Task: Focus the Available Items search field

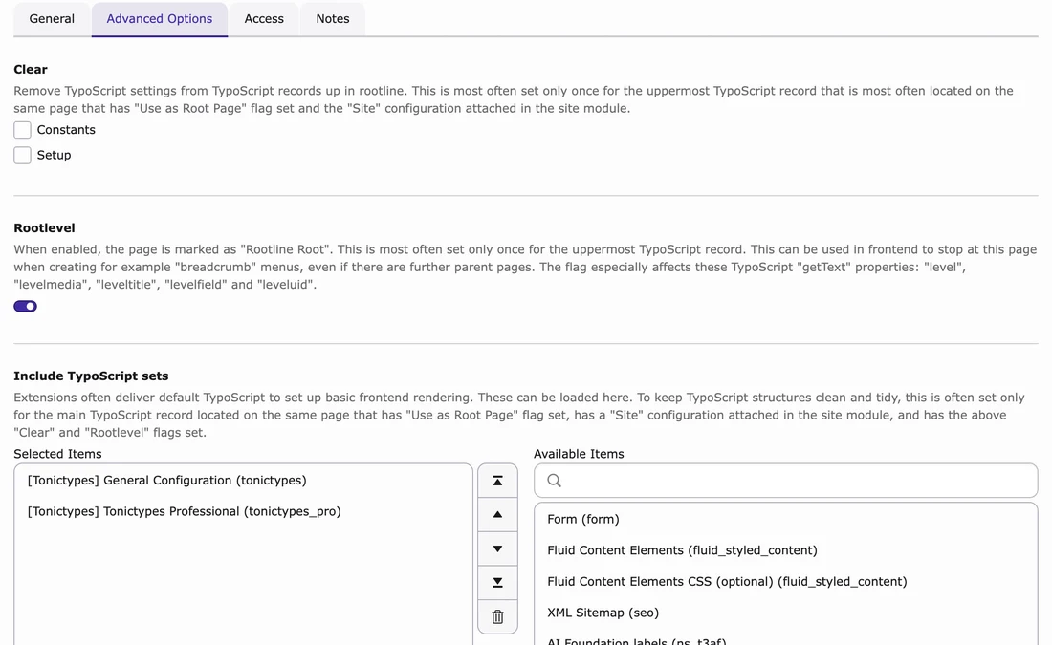Action: tap(785, 481)
